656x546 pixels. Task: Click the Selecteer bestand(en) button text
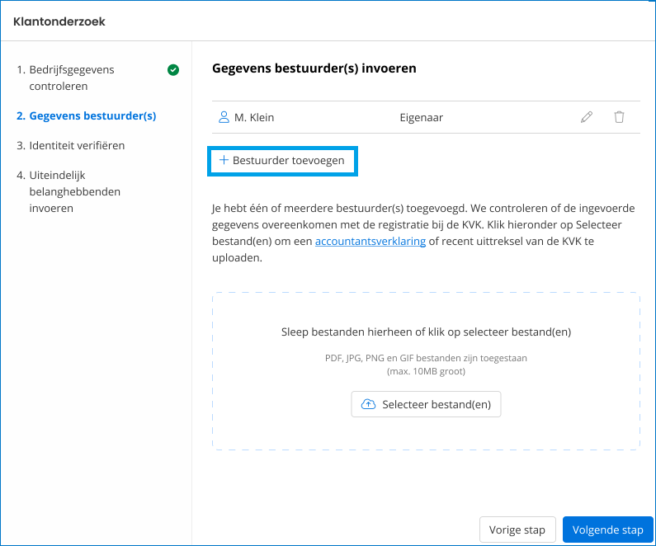tap(436, 405)
